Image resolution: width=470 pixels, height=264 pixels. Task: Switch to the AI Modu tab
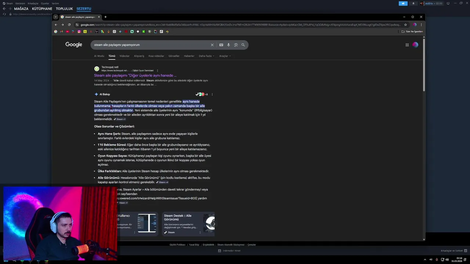tap(99, 56)
